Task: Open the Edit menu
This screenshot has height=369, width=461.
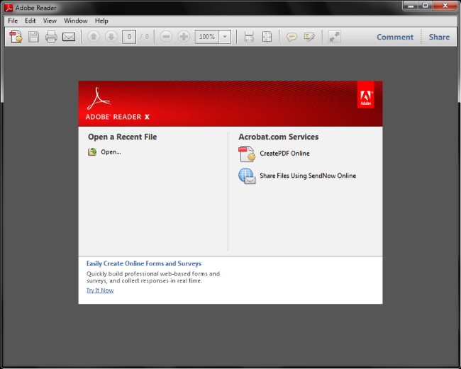Action: click(x=30, y=21)
